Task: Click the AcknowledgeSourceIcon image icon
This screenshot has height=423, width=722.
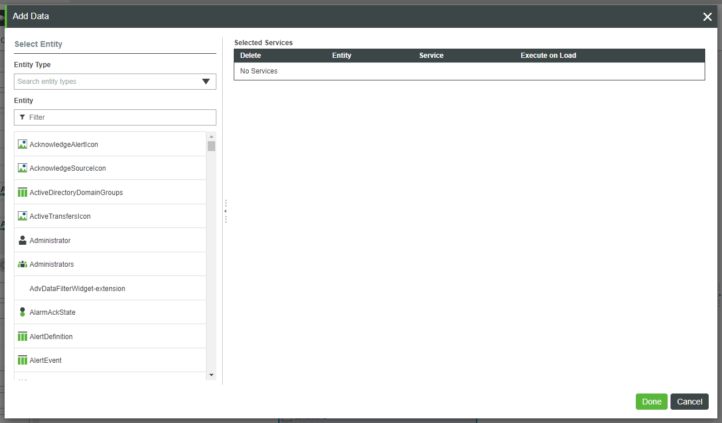Action: [x=23, y=168]
